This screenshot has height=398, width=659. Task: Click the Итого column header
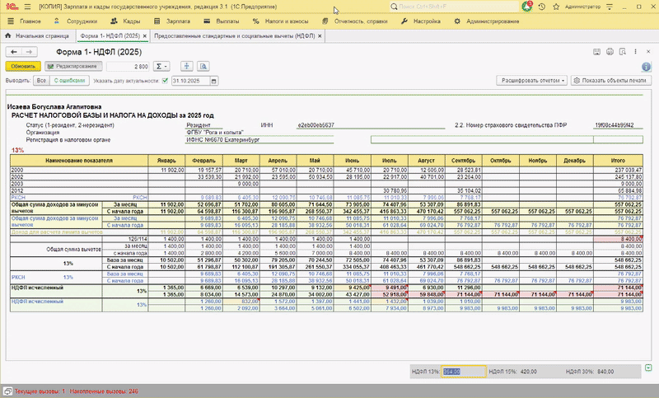pos(618,161)
